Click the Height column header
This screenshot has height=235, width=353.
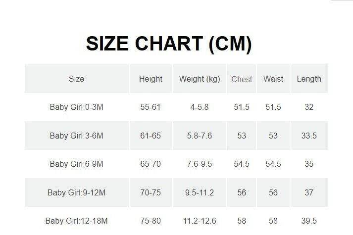[x=151, y=79]
